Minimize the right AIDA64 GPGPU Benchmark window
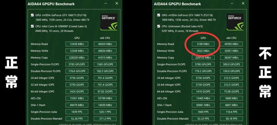This screenshot has height=125, width=277. [x=232, y=3]
